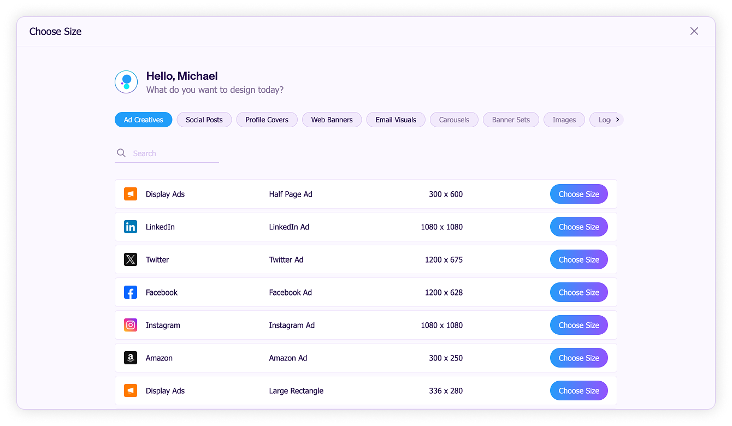This screenshot has width=732, height=426.
Task: Switch to the Social Posts category
Action: click(x=204, y=120)
